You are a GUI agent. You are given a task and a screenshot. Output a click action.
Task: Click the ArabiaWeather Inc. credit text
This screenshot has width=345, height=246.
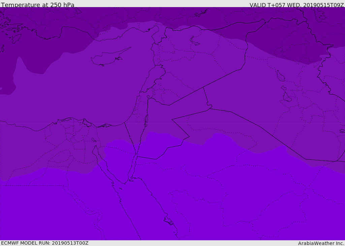321,243
